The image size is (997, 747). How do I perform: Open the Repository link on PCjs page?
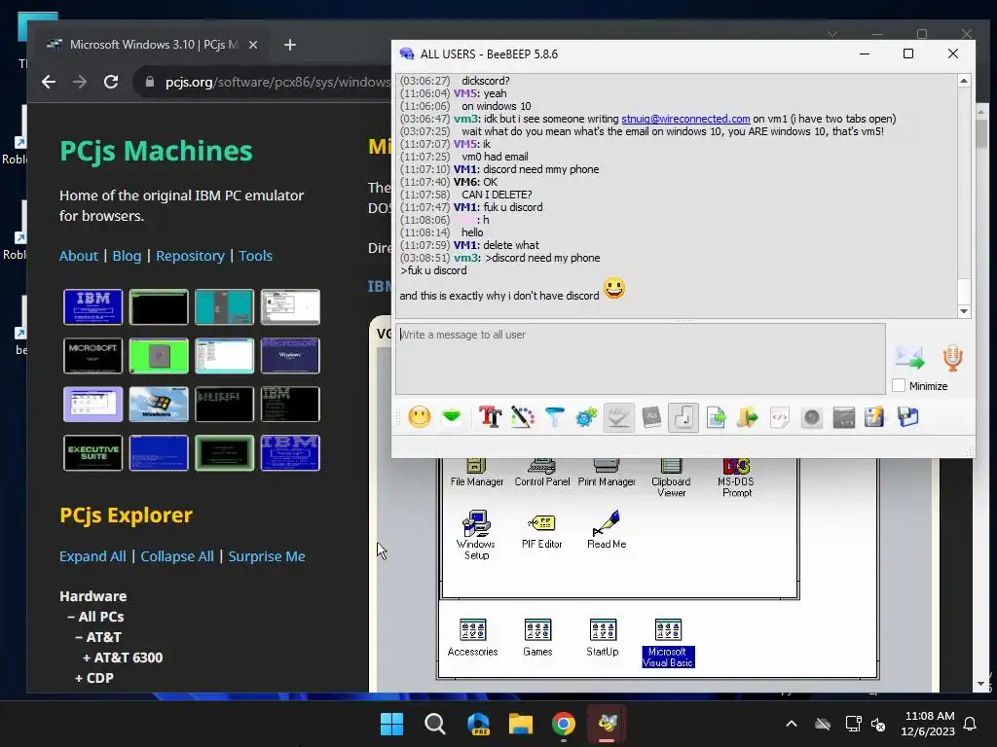(190, 256)
